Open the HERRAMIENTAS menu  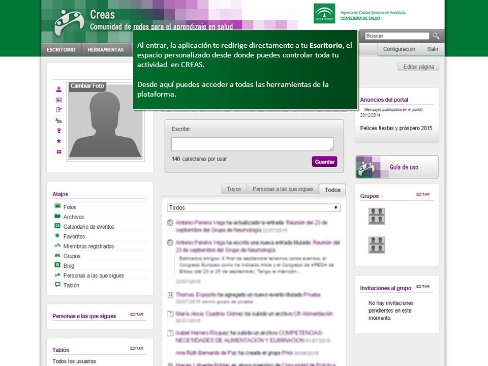point(106,50)
